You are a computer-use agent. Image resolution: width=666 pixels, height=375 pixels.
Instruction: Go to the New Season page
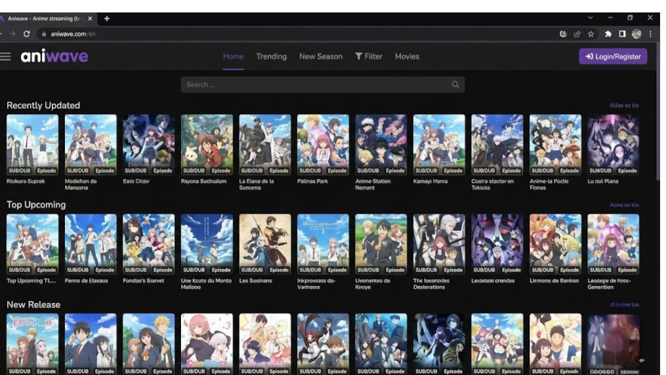321,56
